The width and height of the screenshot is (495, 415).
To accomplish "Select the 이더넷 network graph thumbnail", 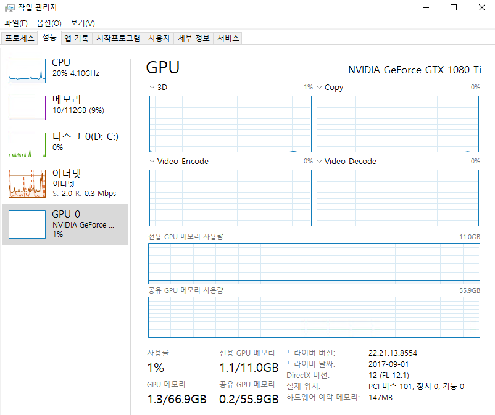I will pos(27,184).
